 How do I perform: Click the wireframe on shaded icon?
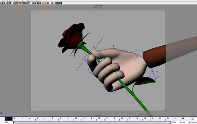coord(38,3)
